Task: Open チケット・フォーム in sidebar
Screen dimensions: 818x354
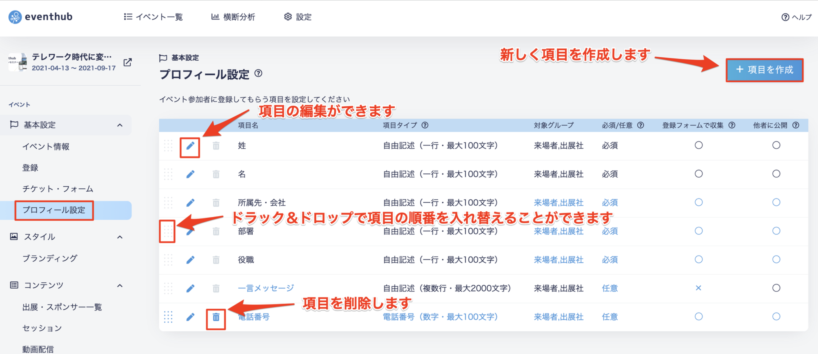Action: pyautogui.click(x=58, y=189)
